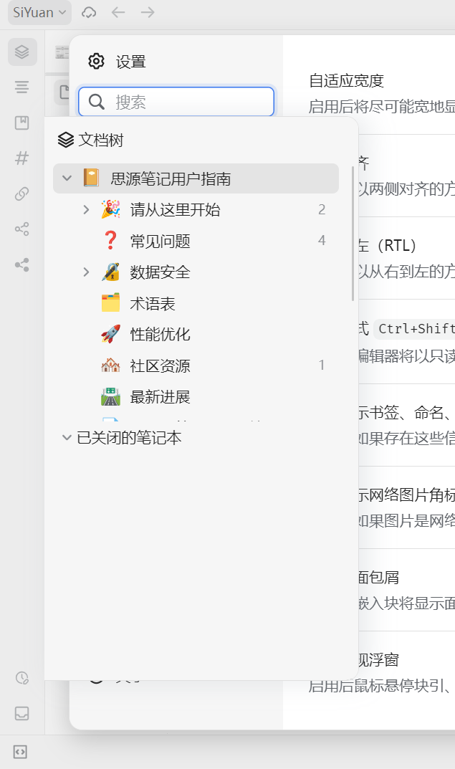This screenshot has height=769, width=455.
Task: Open the 性能优化 document
Action: coord(160,335)
